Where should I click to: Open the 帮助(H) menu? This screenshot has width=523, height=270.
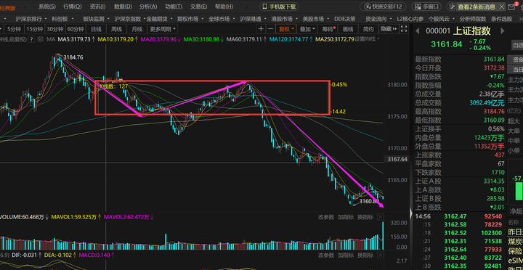click(x=224, y=7)
